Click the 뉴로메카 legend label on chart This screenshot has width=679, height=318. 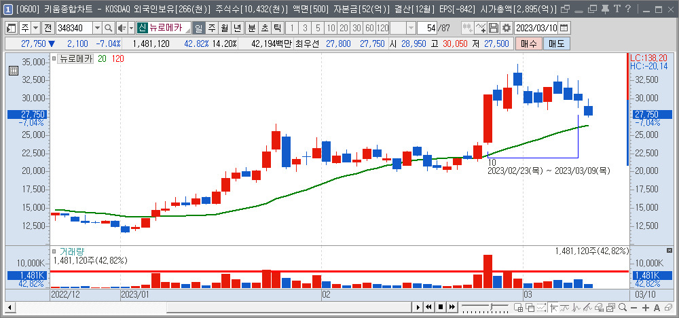76,59
